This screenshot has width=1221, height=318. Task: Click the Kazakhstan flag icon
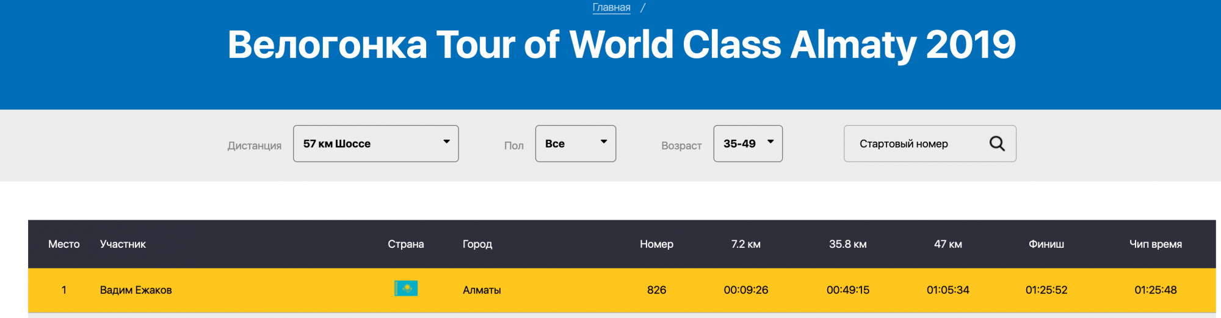pos(406,288)
